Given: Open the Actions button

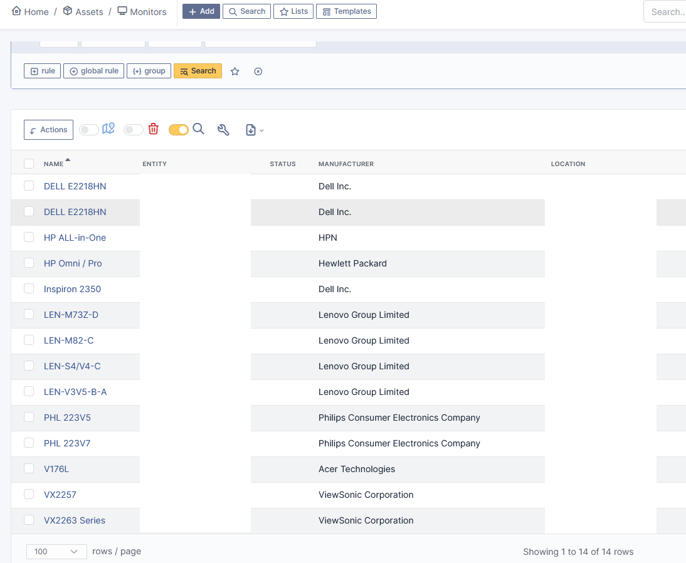Looking at the screenshot, I should (x=48, y=130).
